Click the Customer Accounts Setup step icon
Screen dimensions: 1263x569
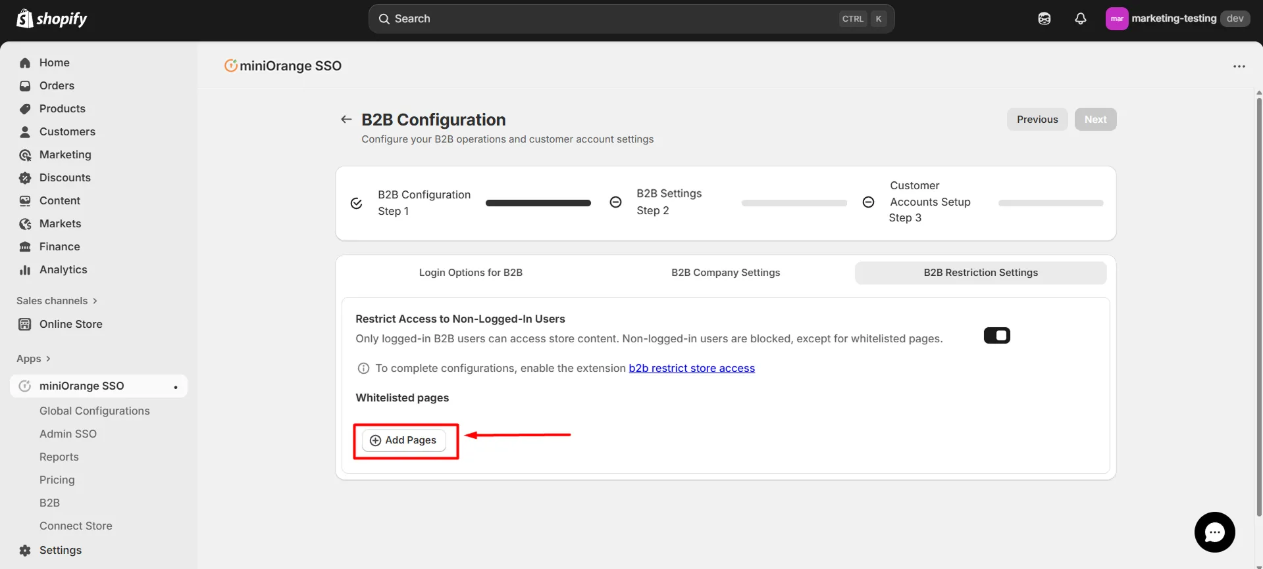[x=868, y=202]
